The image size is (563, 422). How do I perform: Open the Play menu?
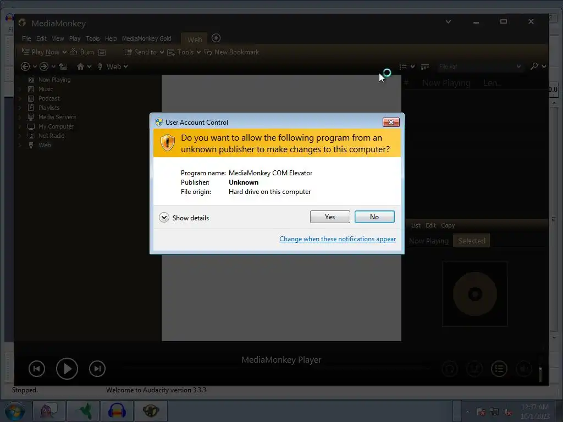click(75, 38)
